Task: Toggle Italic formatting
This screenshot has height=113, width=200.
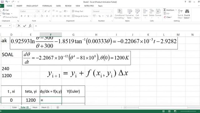Action: pos(25,16)
